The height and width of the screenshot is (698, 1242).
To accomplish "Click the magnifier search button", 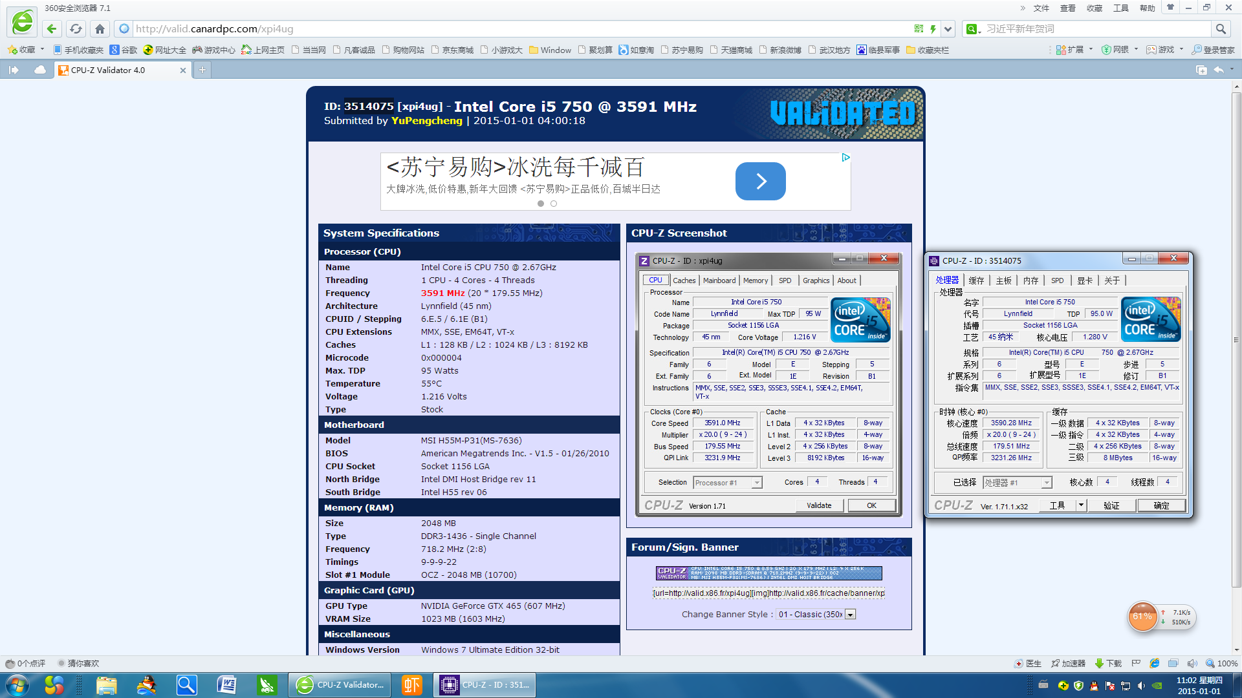I will 1221,28.
